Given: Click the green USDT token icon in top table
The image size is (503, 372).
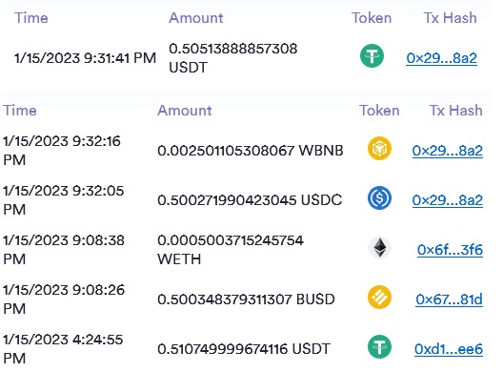Looking at the screenshot, I should click(x=372, y=56).
